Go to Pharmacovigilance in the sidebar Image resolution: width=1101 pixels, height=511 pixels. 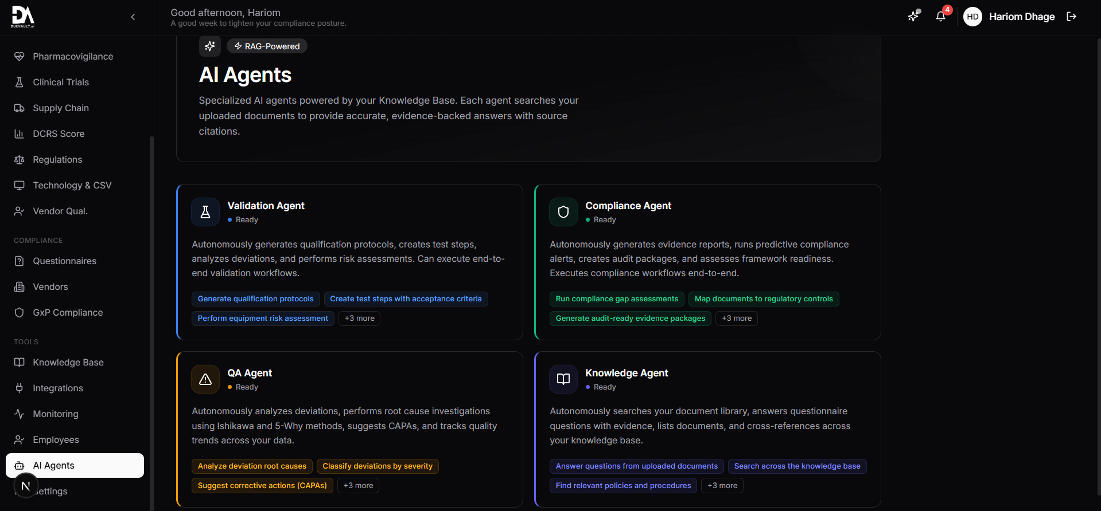73,57
